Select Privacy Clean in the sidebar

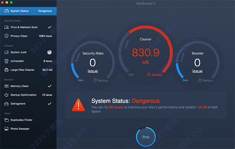tap(28, 36)
